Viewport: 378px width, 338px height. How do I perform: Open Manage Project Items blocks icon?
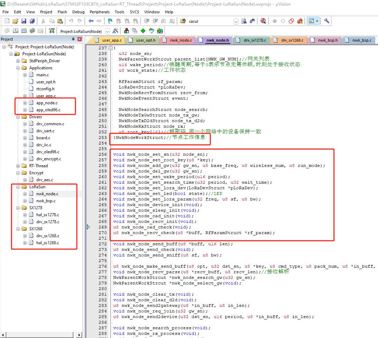126,31
